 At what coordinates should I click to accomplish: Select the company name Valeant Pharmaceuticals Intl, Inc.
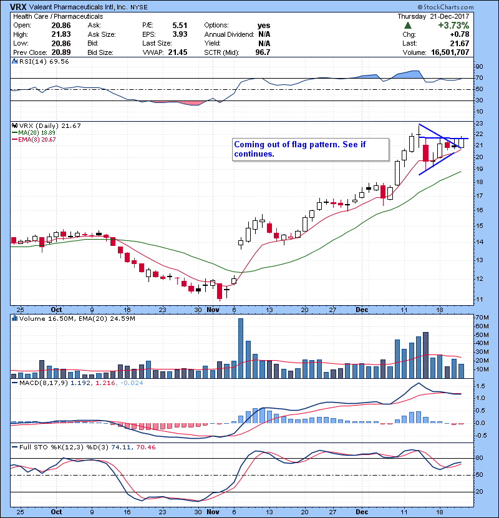pyautogui.click(x=79, y=7)
